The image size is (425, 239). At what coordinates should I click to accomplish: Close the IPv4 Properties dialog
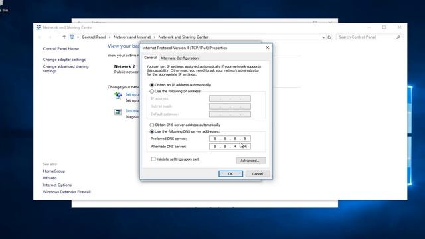click(x=267, y=48)
